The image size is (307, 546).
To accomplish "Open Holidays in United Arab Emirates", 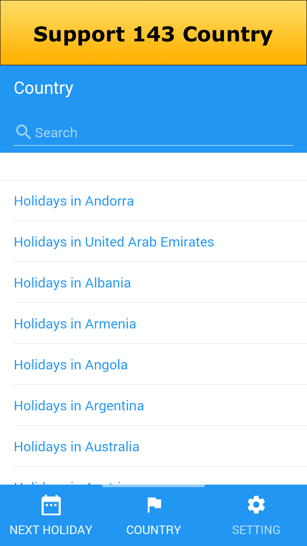I will click(x=114, y=242).
